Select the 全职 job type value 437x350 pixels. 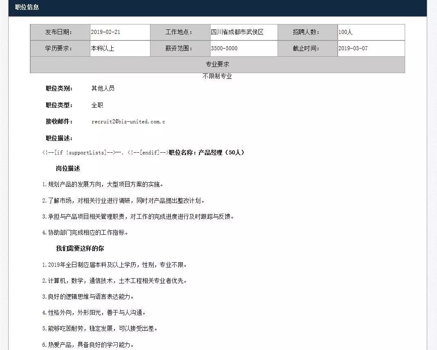coord(97,105)
